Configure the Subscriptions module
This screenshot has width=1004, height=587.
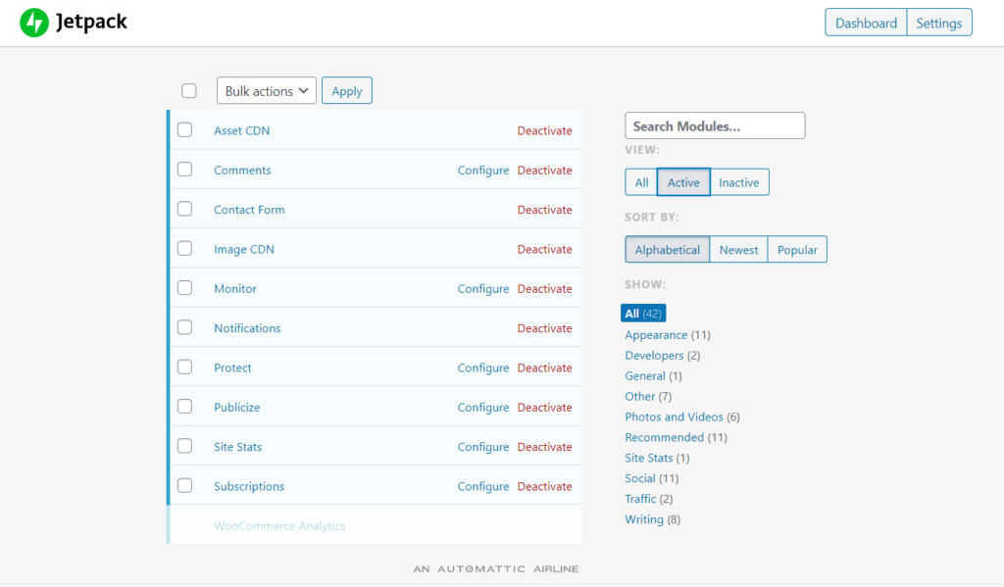click(482, 486)
